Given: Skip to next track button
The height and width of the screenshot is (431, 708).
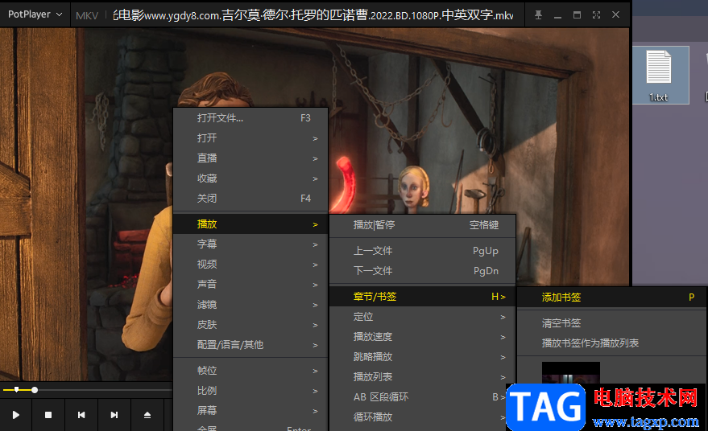Looking at the screenshot, I should (114, 415).
